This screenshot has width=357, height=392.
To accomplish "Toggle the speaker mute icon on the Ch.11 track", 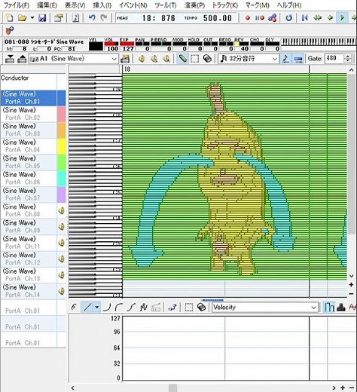I will point(62,243).
